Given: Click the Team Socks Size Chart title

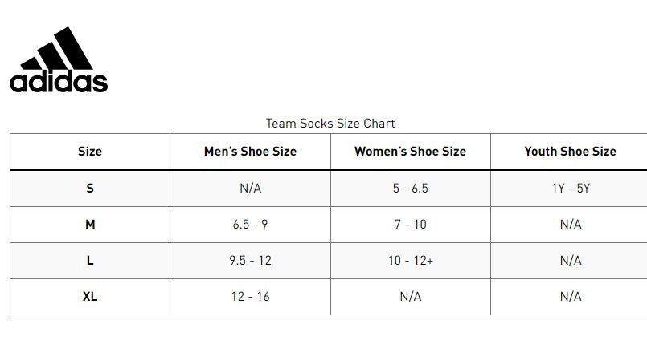Looking at the screenshot, I should pyautogui.click(x=330, y=124).
